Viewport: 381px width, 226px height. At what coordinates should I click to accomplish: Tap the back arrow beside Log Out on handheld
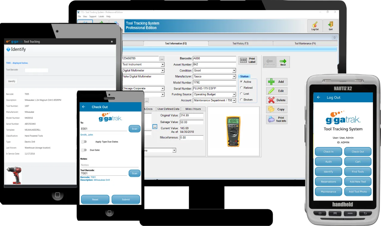(318, 97)
